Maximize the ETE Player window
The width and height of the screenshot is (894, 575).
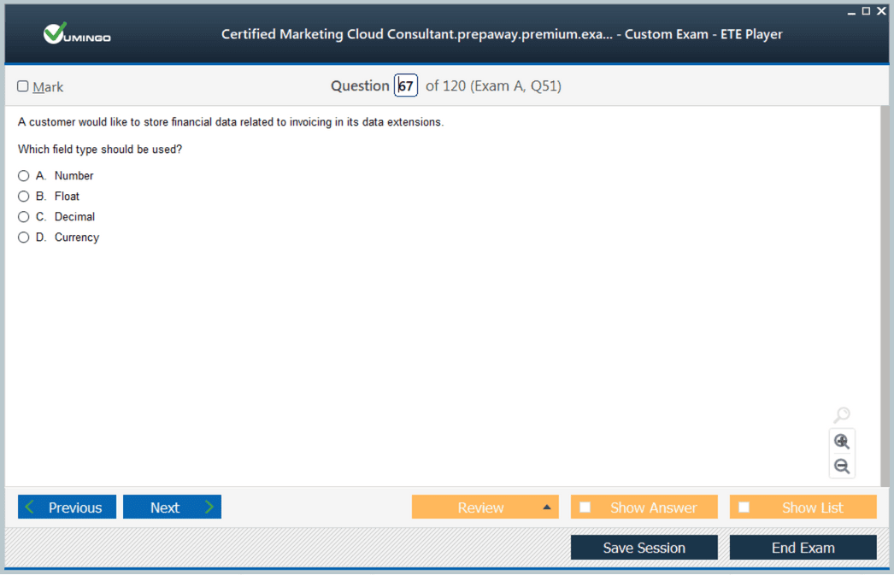(x=866, y=11)
